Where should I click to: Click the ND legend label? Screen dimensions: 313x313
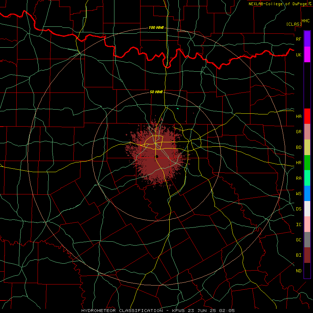click(x=298, y=271)
